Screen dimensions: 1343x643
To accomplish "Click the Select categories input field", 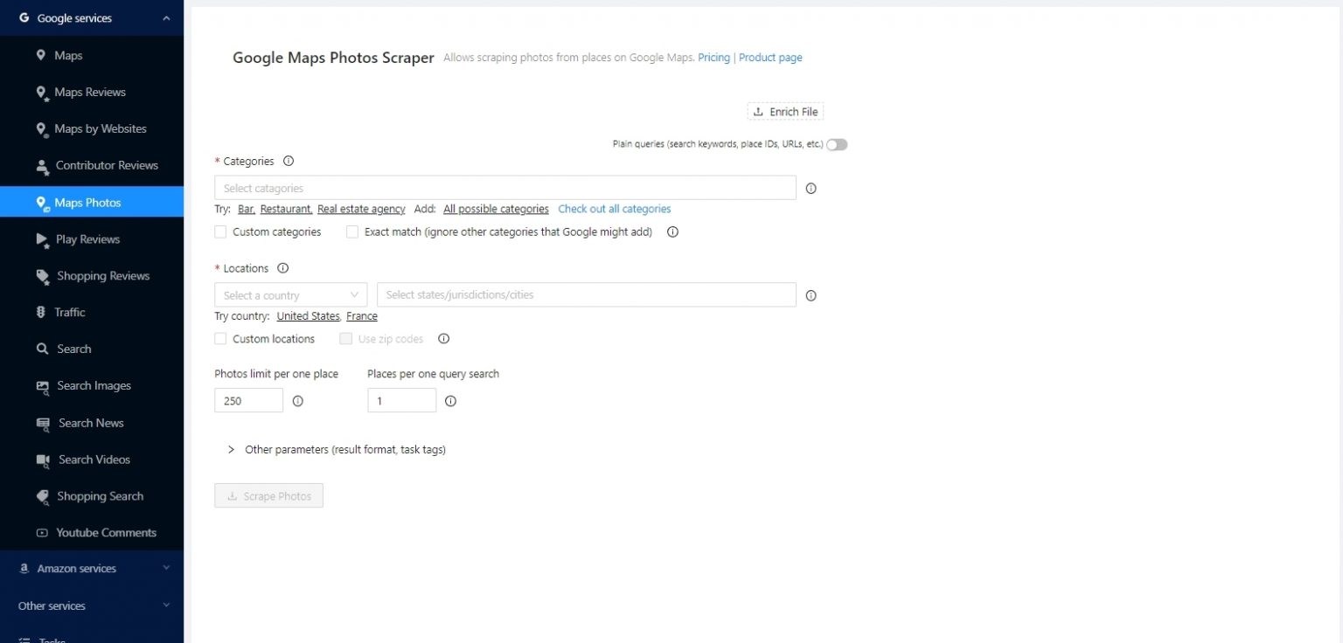I will (x=504, y=188).
